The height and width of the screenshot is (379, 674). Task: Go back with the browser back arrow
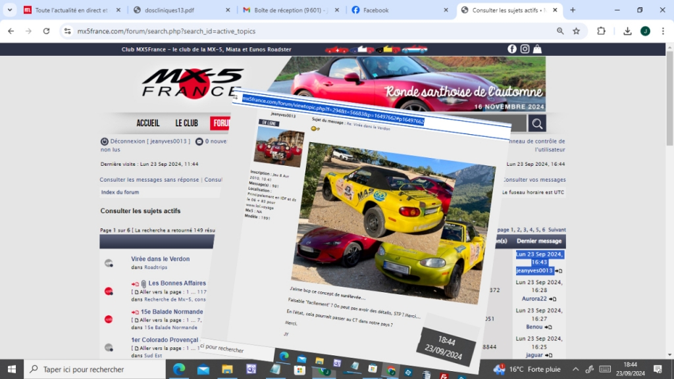point(11,31)
